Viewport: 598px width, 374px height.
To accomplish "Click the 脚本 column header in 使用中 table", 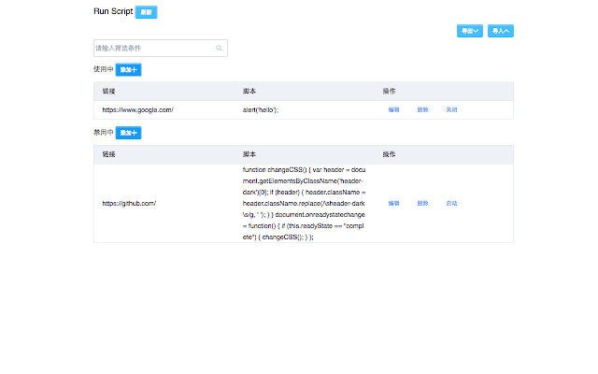I will 249,92.
